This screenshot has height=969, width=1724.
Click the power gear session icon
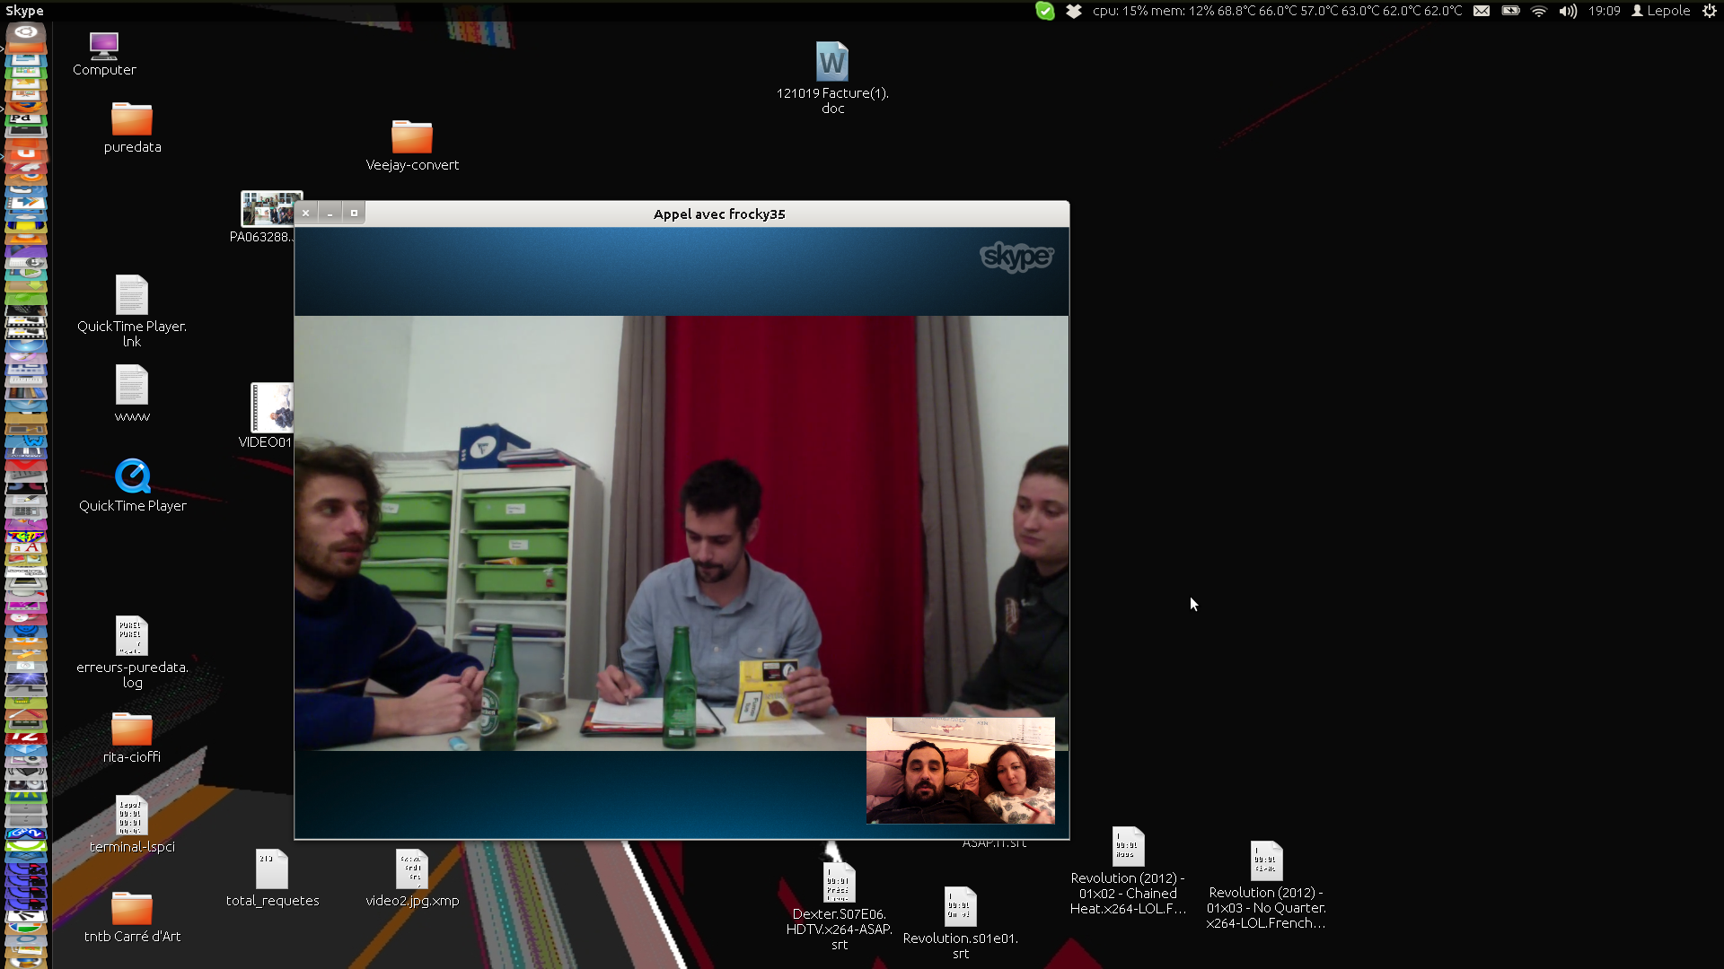coord(1709,11)
